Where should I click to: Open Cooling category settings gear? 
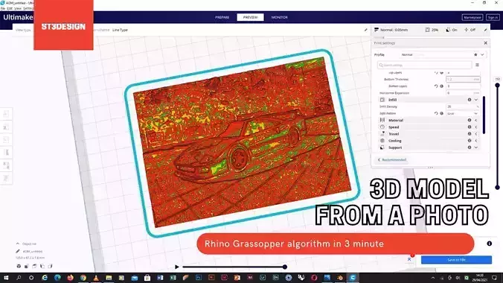(470, 141)
